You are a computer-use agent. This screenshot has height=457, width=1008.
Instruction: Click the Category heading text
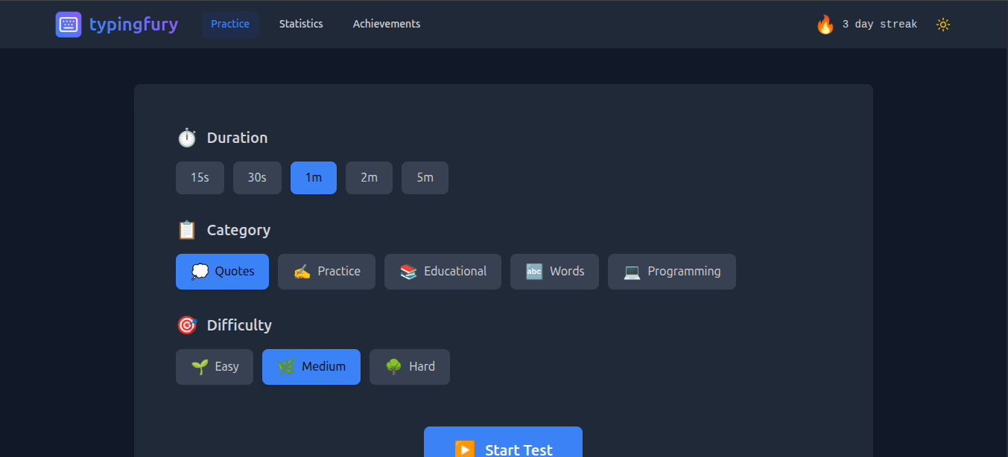[238, 230]
